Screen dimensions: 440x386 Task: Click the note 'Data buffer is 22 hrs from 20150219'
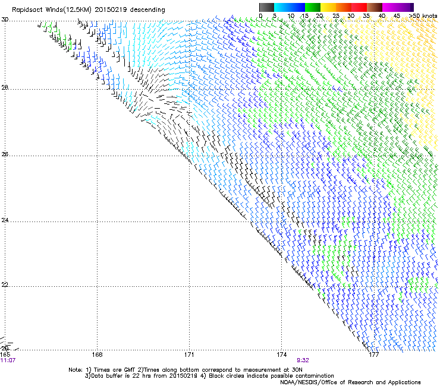point(144,376)
